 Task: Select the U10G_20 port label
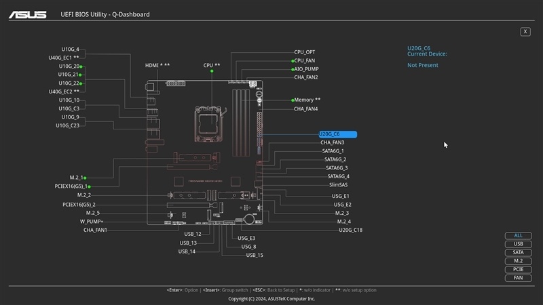coord(69,66)
